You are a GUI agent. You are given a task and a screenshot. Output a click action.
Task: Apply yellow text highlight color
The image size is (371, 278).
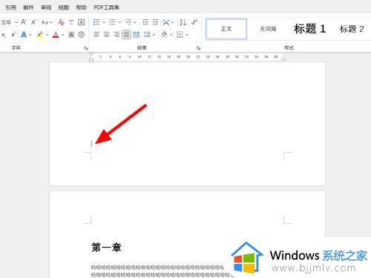40,35
